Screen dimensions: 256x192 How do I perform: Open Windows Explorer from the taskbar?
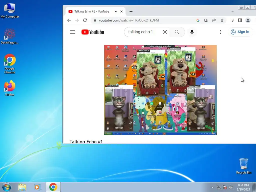tap(22, 187)
